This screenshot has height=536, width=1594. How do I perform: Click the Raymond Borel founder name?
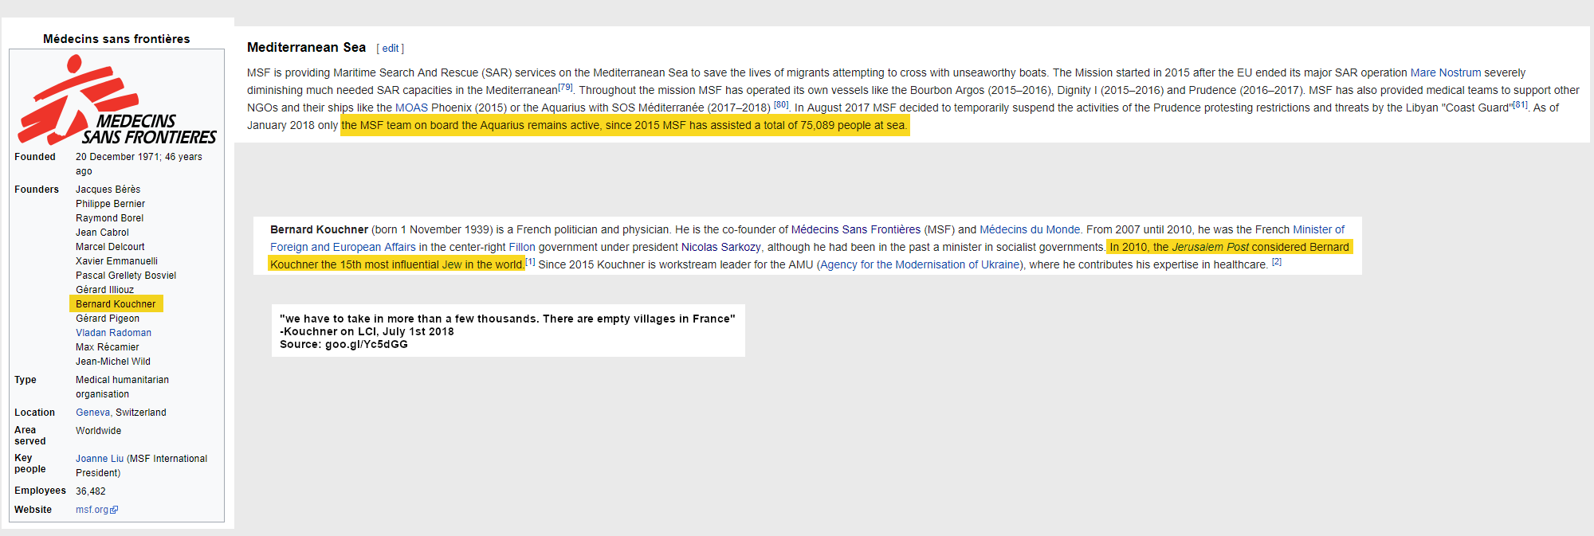pyautogui.click(x=109, y=218)
